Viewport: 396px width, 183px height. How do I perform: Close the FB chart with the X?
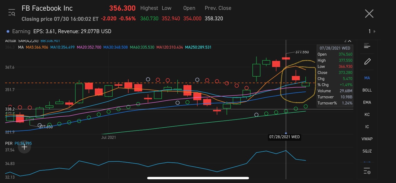pos(369,13)
